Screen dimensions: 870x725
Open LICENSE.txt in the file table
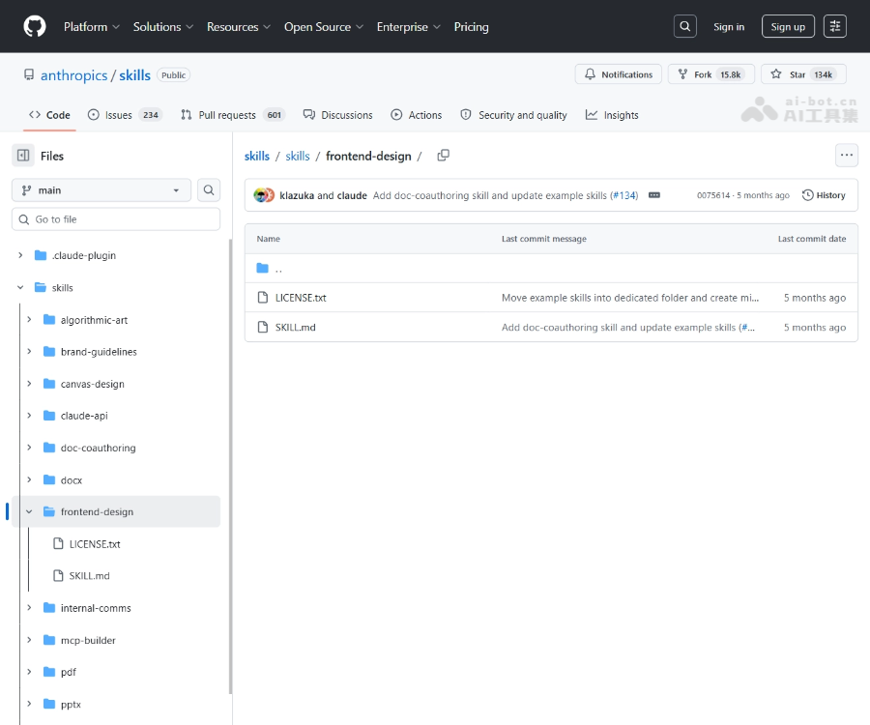point(301,298)
